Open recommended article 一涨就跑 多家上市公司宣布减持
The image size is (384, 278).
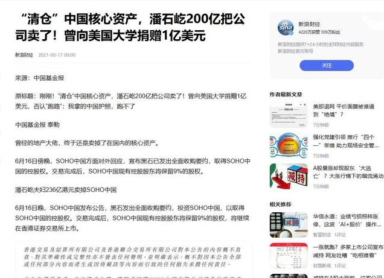click(348, 251)
